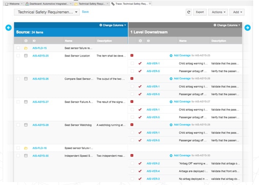Check the box for AIS-VER-4
Viewport: 259px width, 185px height.
click(x=132, y=171)
